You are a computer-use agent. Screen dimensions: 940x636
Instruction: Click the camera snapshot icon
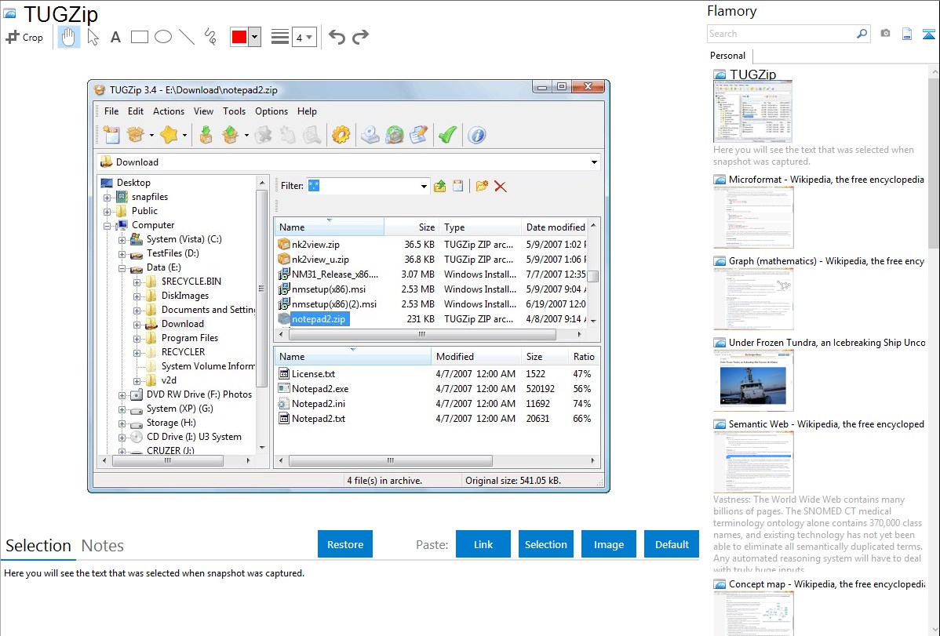(x=885, y=34)
